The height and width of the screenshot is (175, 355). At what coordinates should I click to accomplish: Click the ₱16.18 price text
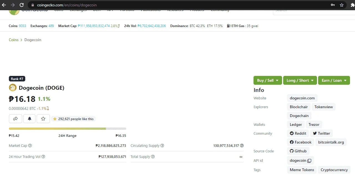click(x=22, y=99)
